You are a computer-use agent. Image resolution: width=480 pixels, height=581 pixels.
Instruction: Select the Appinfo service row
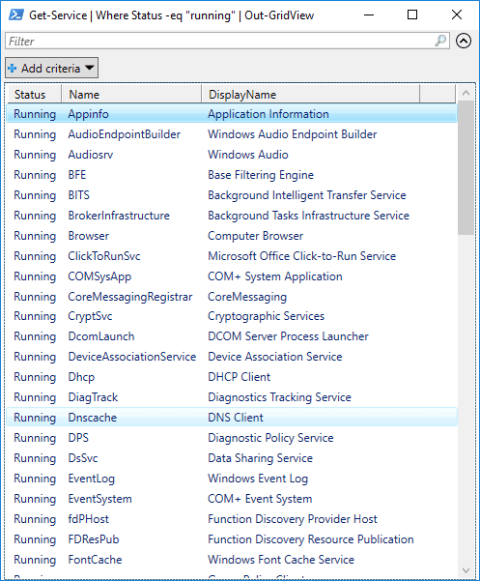pyautogui.click(x=232, y=114)
